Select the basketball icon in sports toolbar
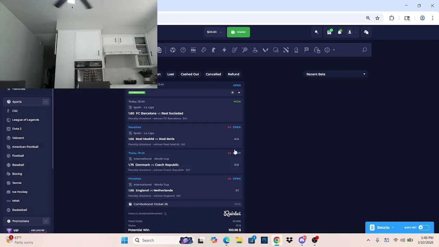The height and width of the screenshot is (247, 439). tap(183, 50)
